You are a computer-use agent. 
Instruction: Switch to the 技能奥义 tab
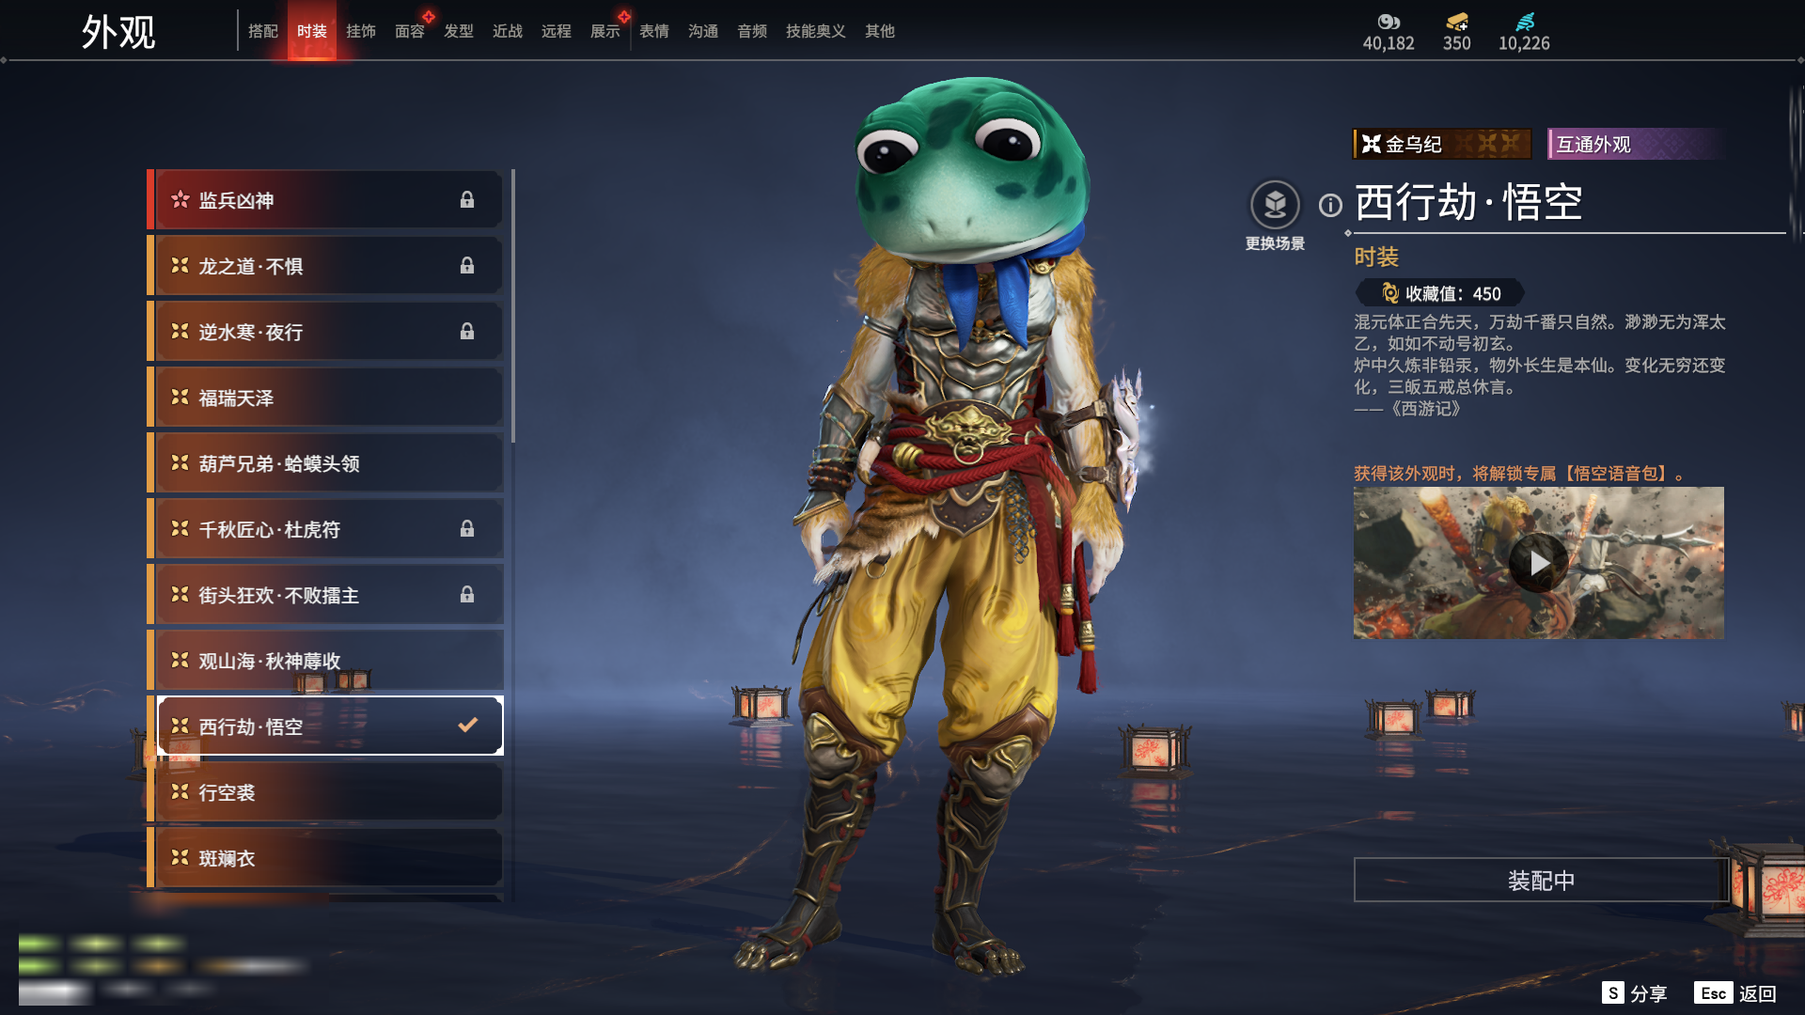816,31
